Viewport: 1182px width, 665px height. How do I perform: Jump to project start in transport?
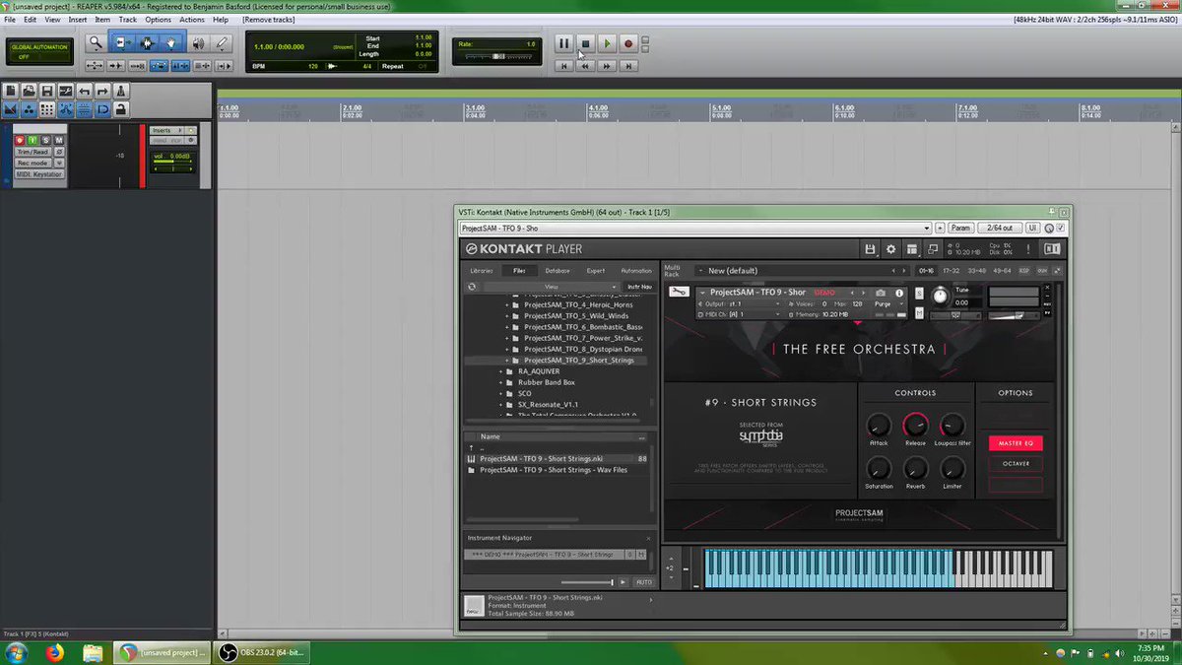pyautogui.click(x=564, y=66)
